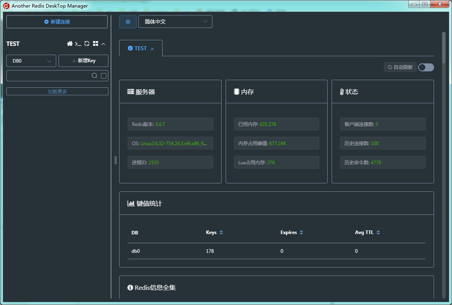
Task: Click the 178 keys value
Action: coord(210,251)
